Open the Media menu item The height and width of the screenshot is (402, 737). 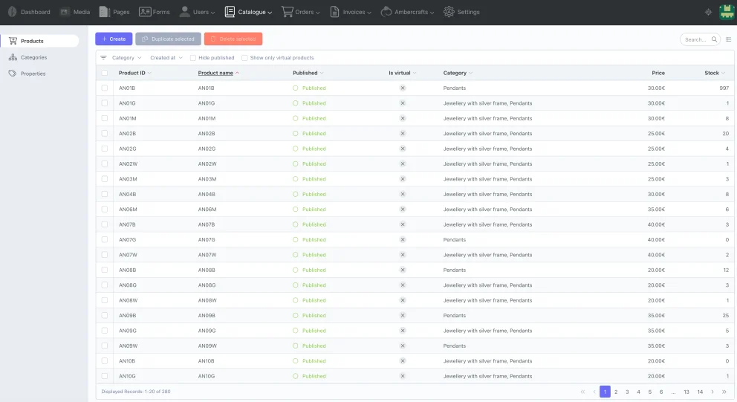point(75,12)
